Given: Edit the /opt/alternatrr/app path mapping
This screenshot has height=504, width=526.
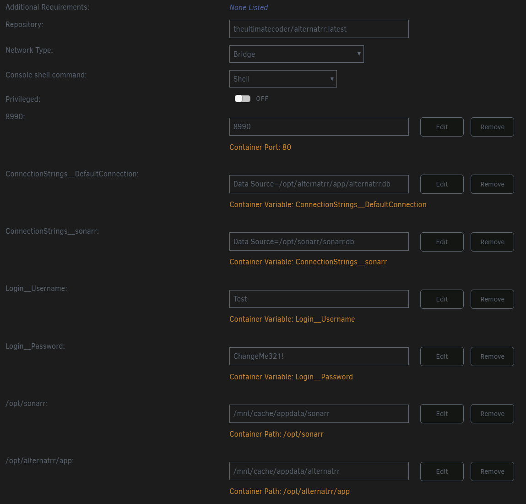Looking at the screenshot, I should click(442, 471).
